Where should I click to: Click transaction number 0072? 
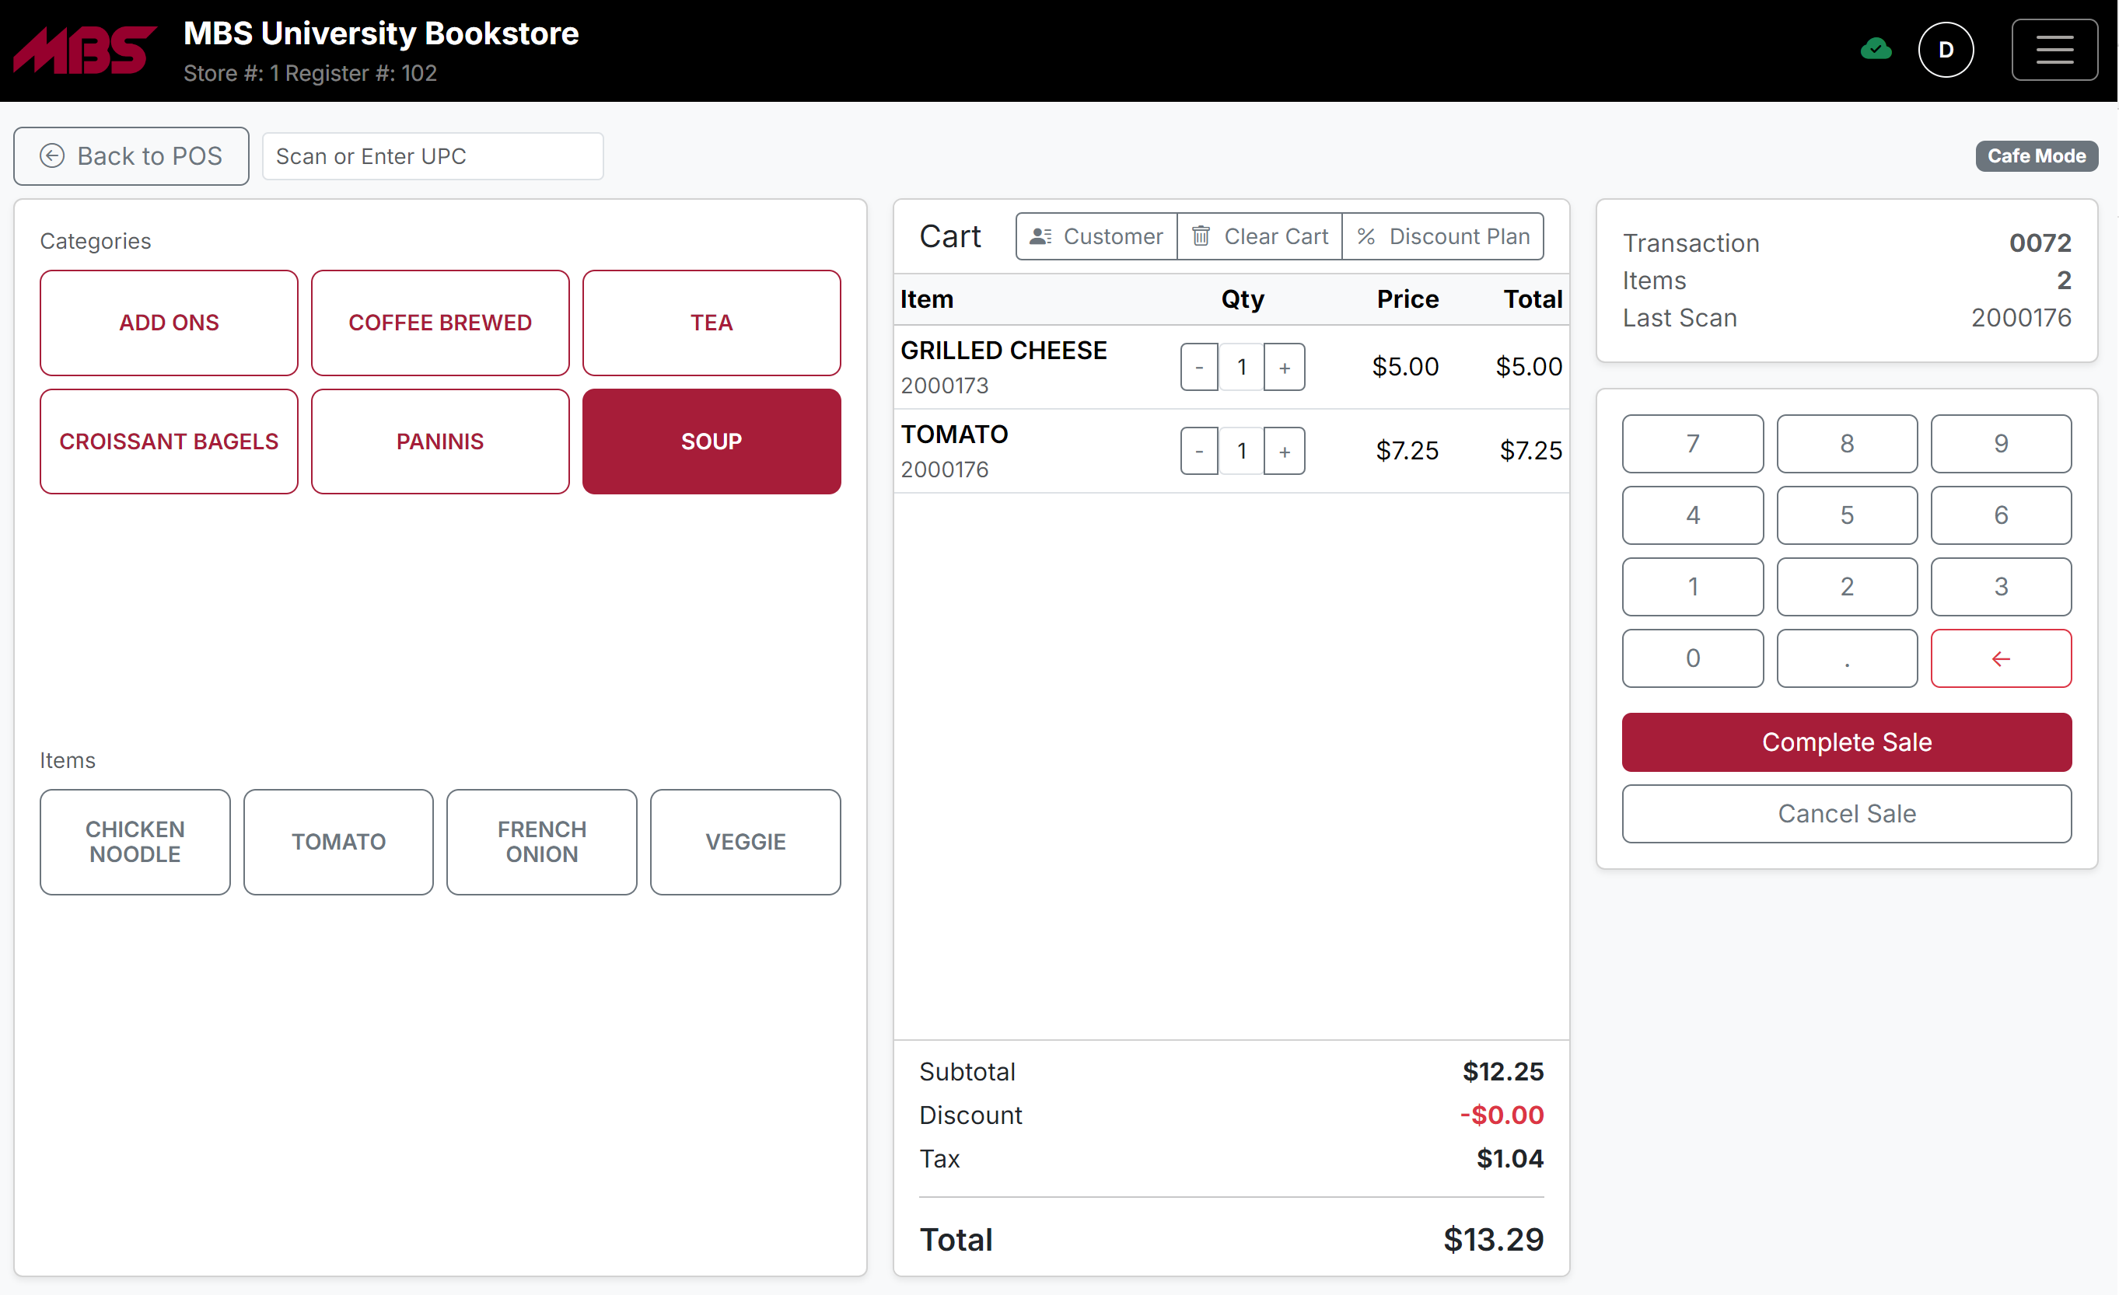[x=2040, y=243]
